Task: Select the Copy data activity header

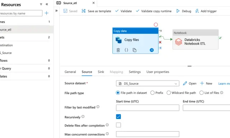Action: pos(135,31)
